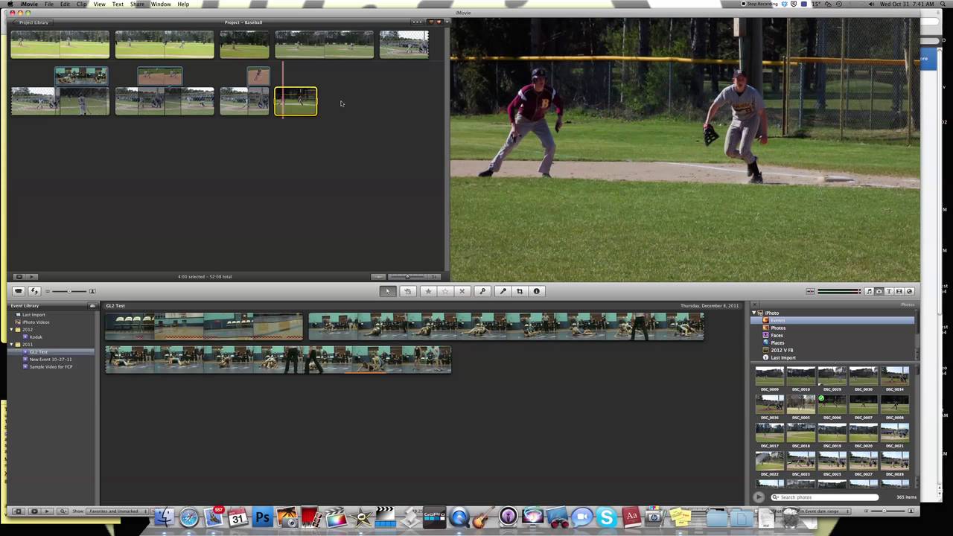Open the Favorites and Unmarked show dropdown
953x536 pixels.
[x=118, y=511]
